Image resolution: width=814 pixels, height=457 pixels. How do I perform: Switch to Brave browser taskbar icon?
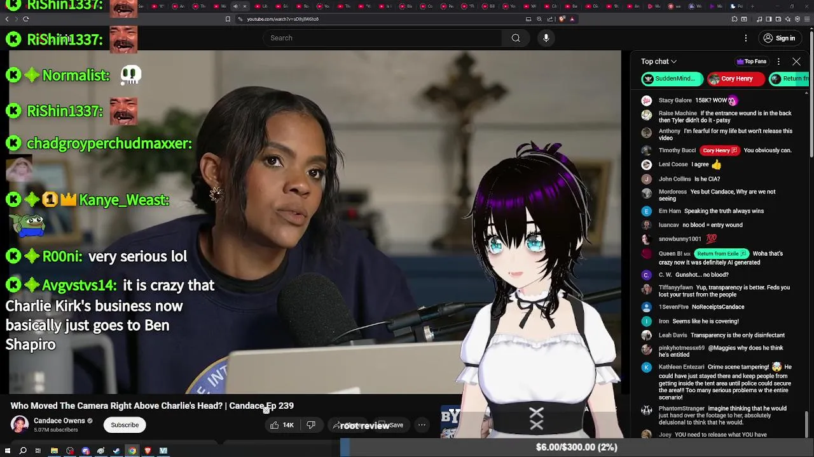coord(148,451)
